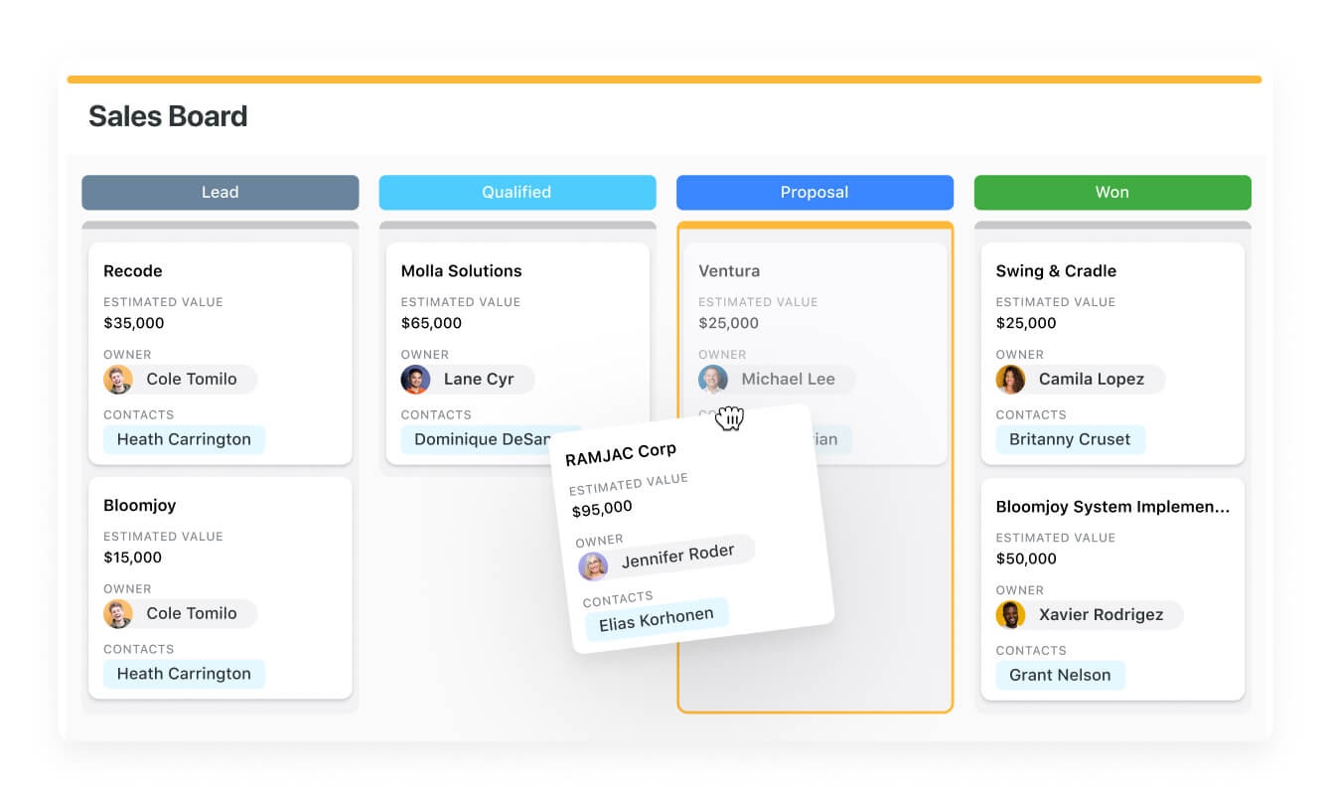The width and height of the screenshot is (1331, 799).
Task: Select the Qualified column header
Action: 517,193
